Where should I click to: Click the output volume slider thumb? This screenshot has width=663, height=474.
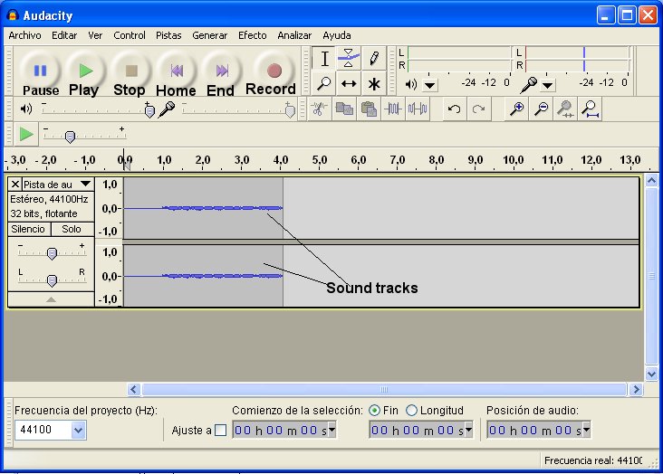coord(149,111)
